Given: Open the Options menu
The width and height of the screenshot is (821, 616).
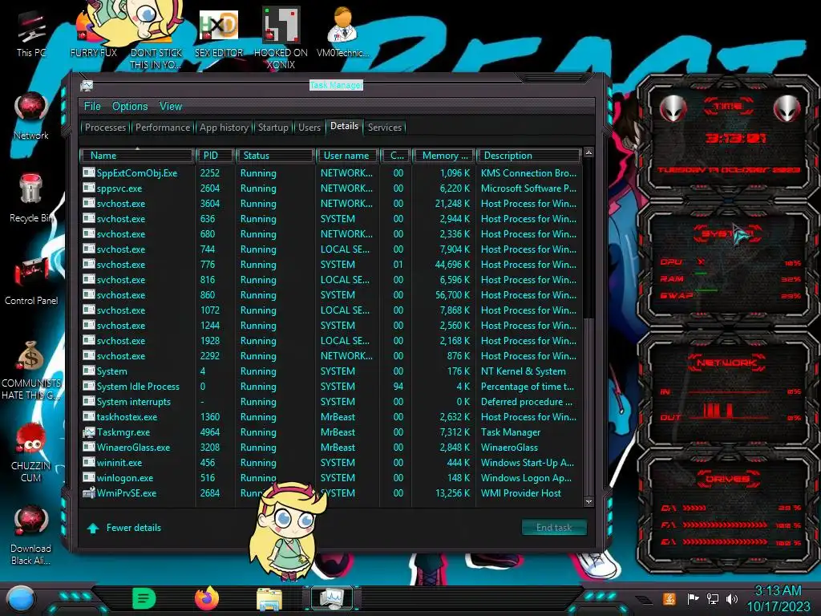Looking at the screenshot, I should tap(130, 107).
